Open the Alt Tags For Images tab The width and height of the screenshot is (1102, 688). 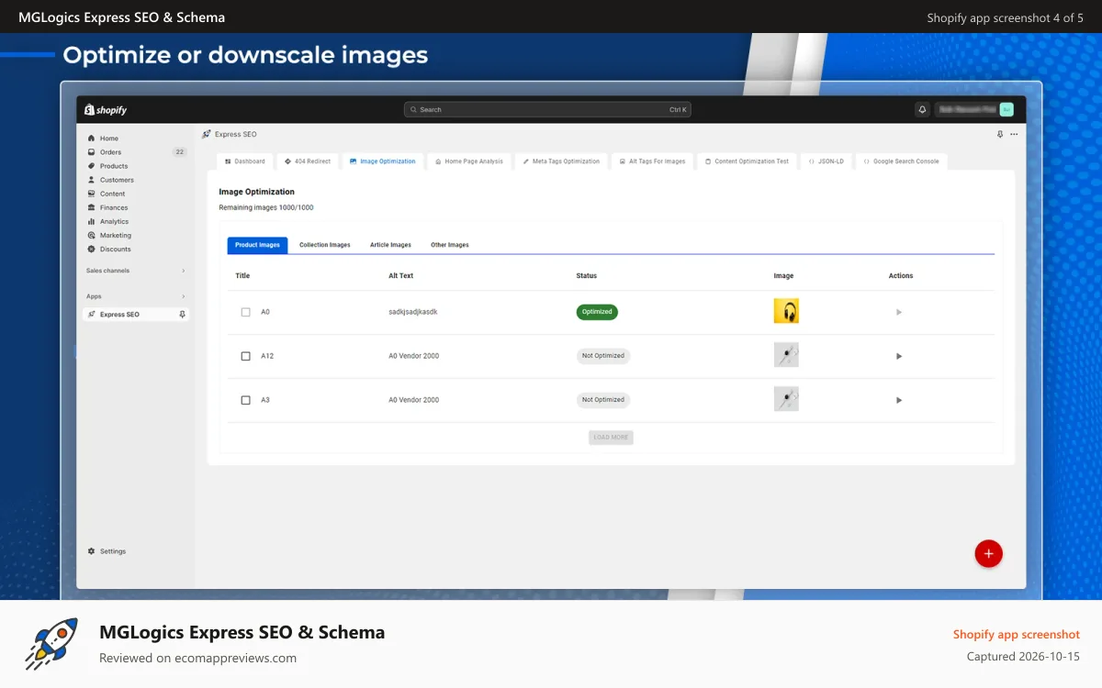click(652, 161)
